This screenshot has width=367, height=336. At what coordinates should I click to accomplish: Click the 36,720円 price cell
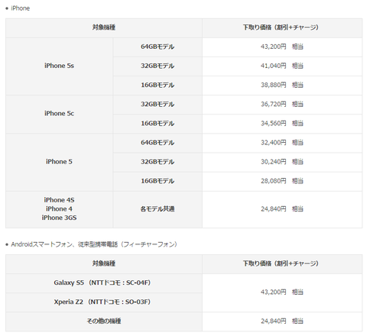[x=282, y=105]
